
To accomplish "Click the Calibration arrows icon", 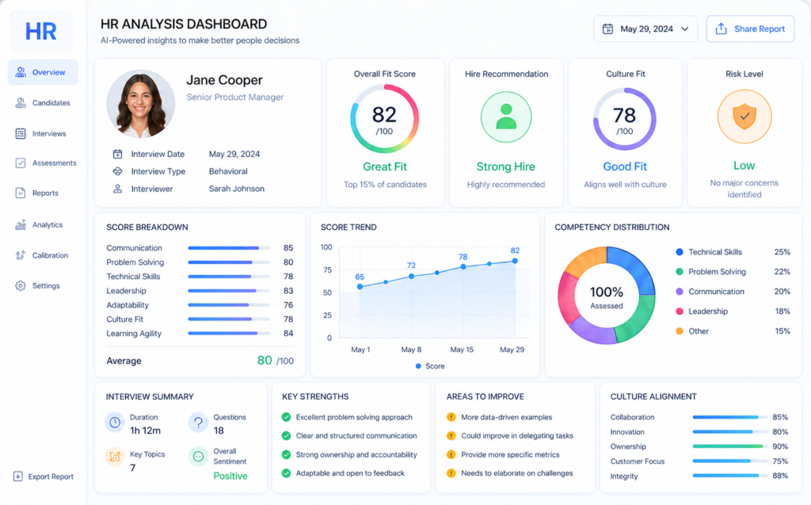I will (x=21, y=255).
